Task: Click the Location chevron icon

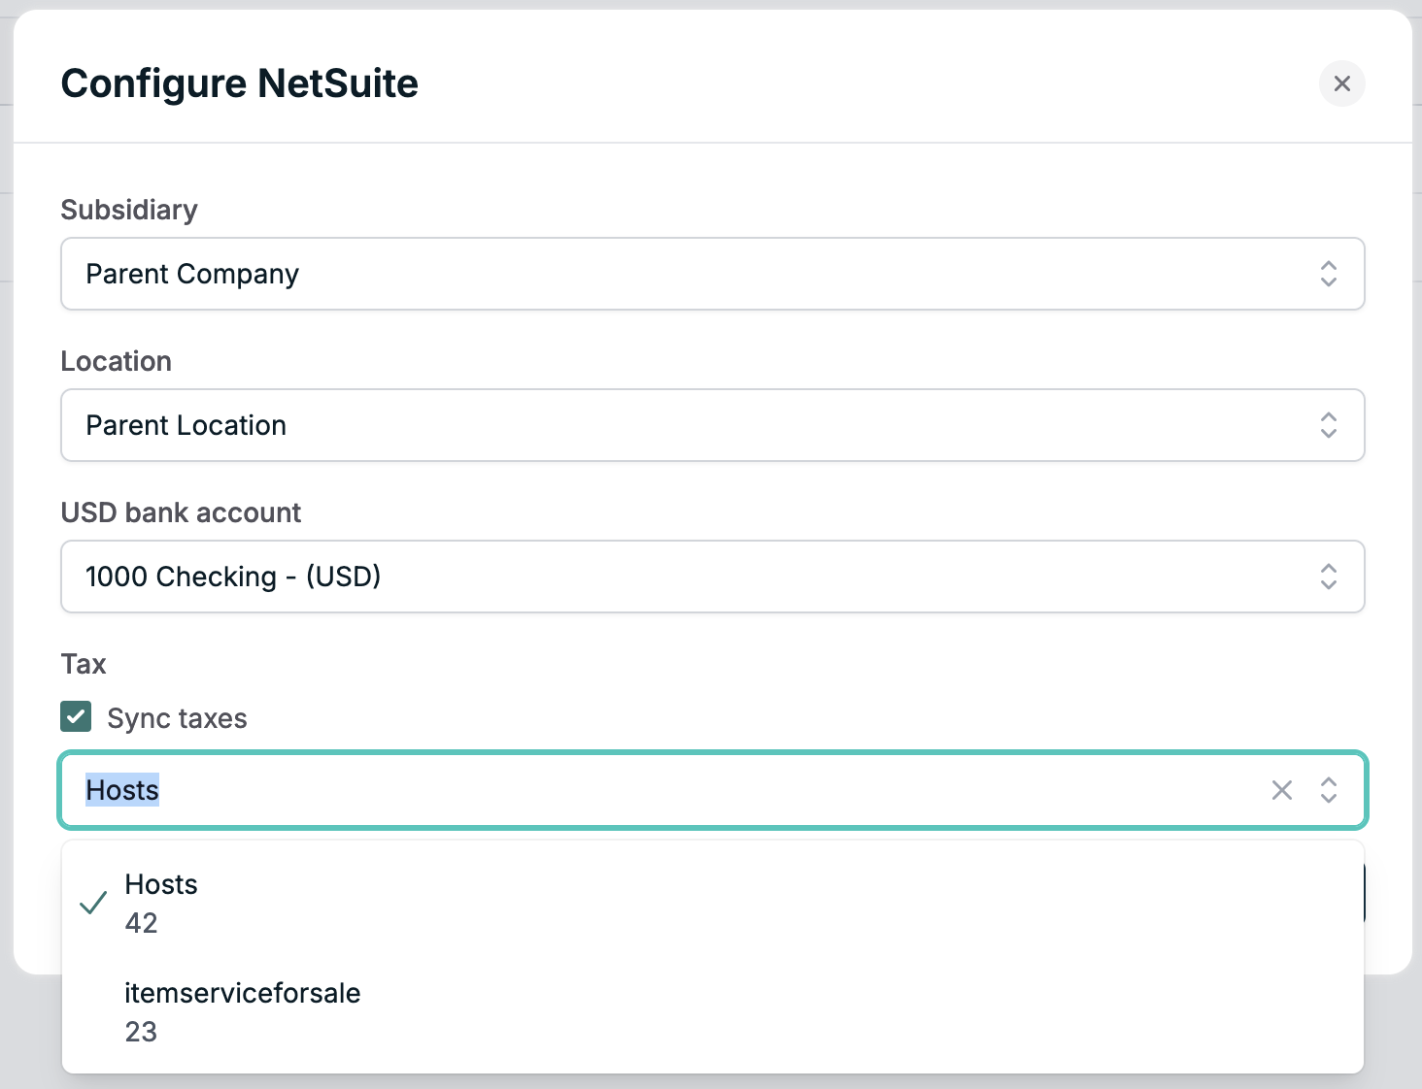Action: [x=1329, y=425]
